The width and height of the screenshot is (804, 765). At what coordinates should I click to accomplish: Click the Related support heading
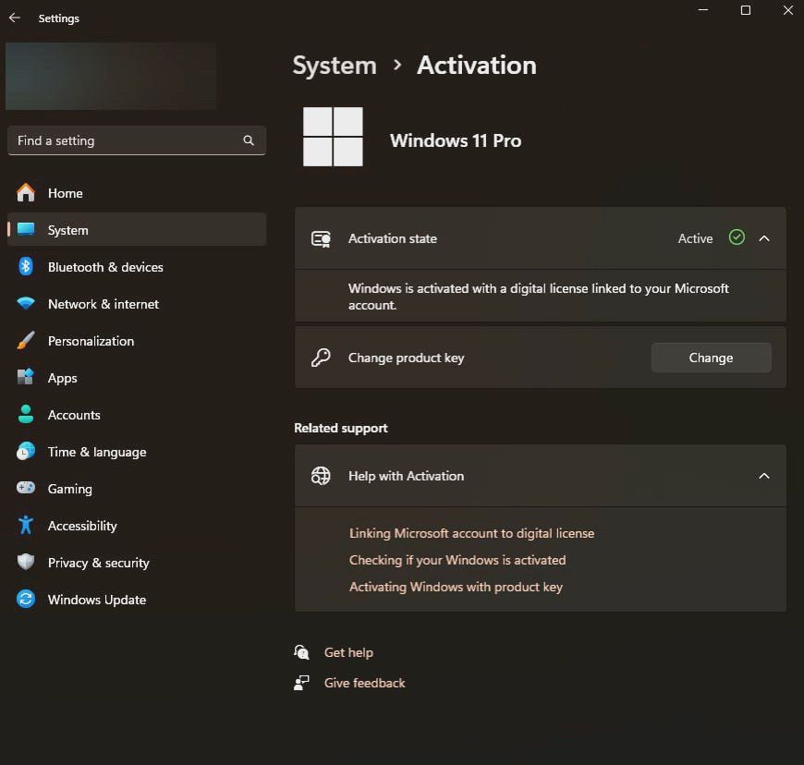click(340, 428)
